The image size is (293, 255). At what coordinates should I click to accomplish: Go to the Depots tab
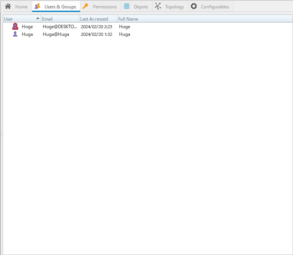click(137, 6)
